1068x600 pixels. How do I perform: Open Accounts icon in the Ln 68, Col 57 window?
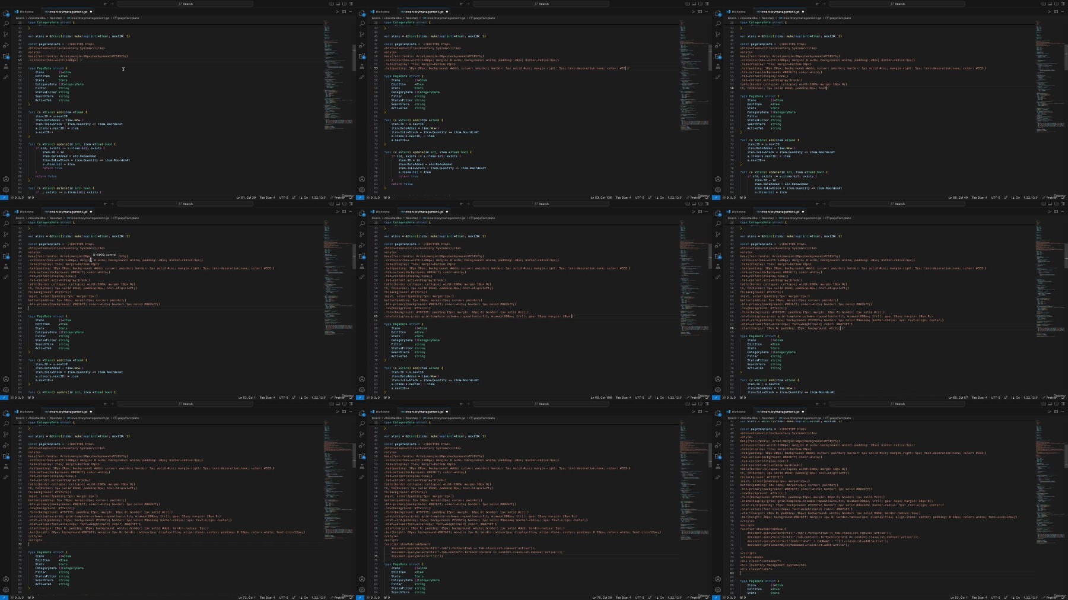(718, 379)
